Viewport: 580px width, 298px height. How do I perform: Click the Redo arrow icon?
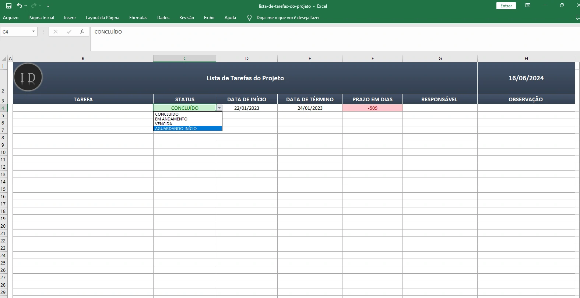click(x=34, y=6)
